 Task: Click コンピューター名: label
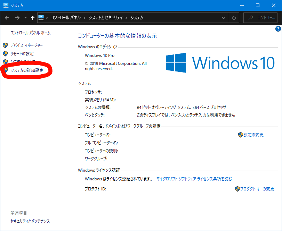(98, 135)
